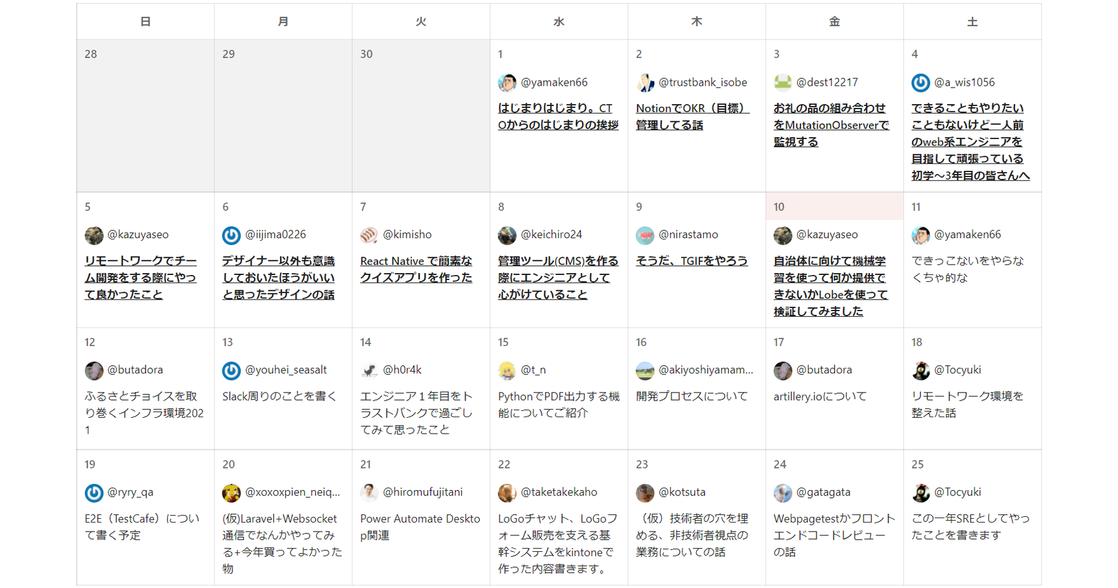Open the そうだ、TGIFをやろう article link
The height and width of the screenshot is (588, 1118).
point(692,261)
